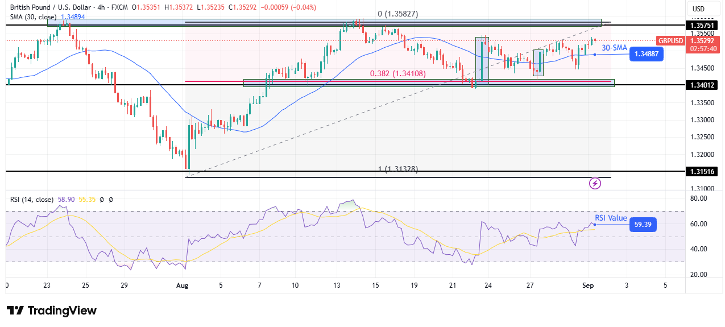Click the TradingView logo
The width and height of the screenshot is (725, 327).
pos(52,311)
